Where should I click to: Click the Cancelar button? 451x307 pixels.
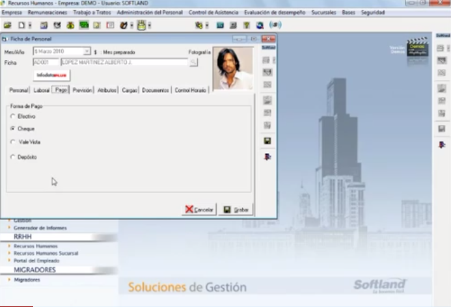pyautogui.click(x=199, y=209)
